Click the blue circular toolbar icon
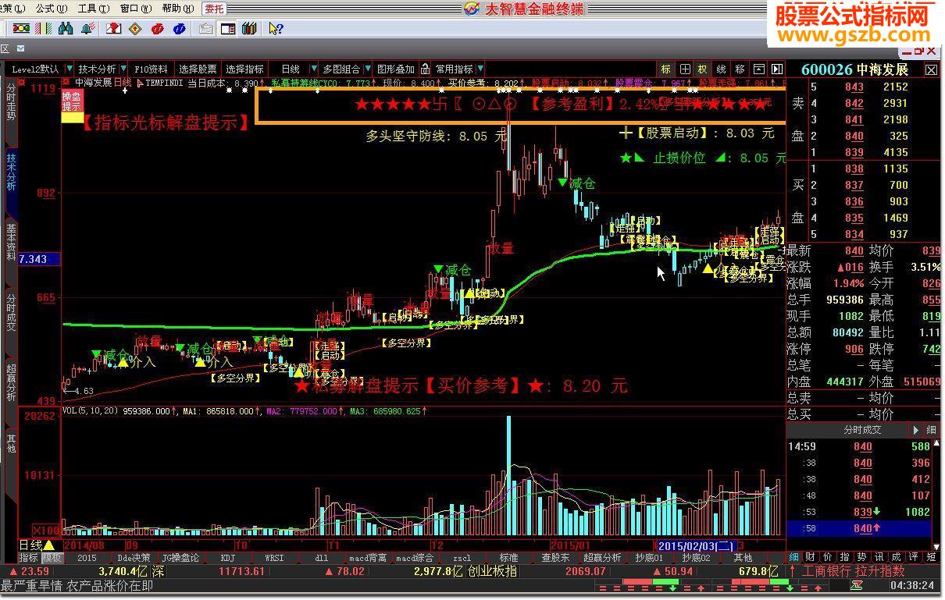945x600 pixels. 180,29
